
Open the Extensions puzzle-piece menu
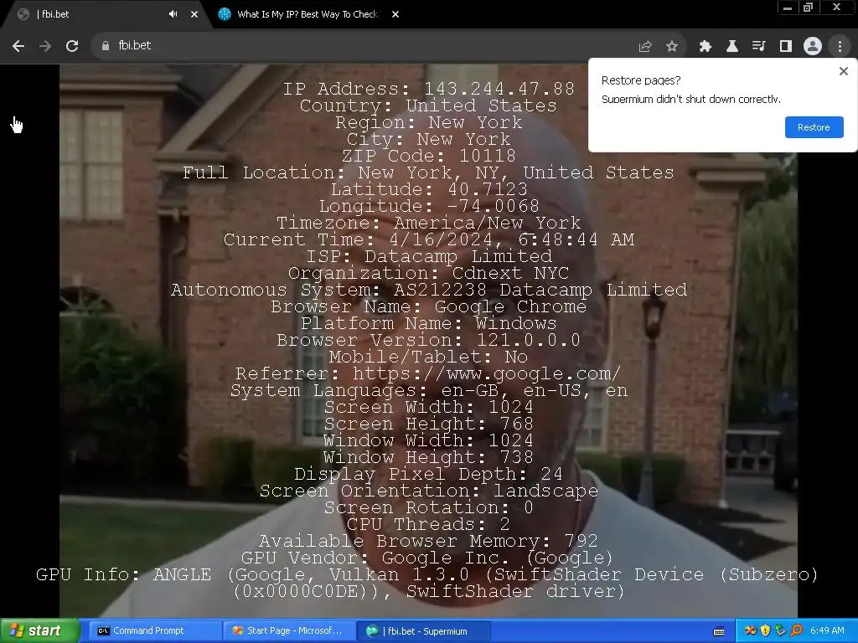click(x=706, y=47)
